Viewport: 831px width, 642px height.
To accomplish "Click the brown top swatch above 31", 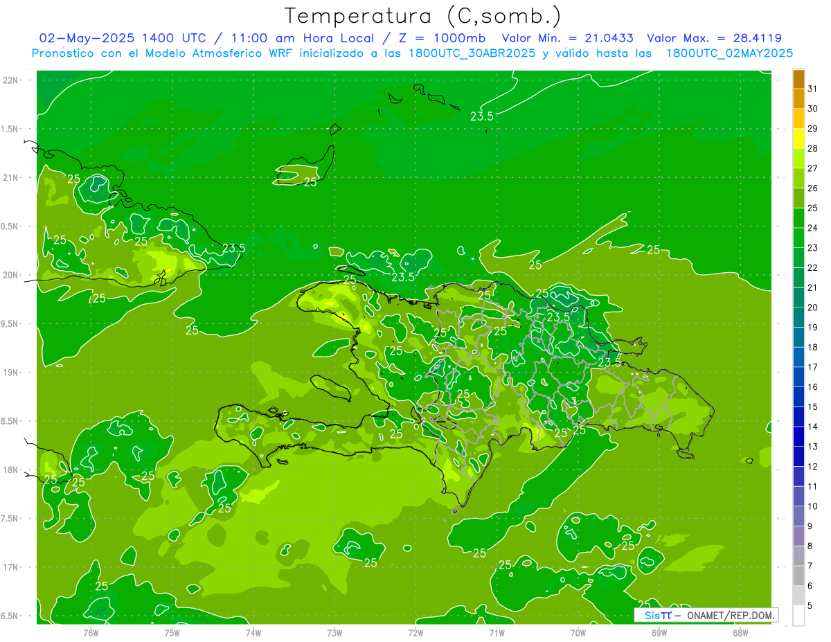I will (x=798, y=79).
